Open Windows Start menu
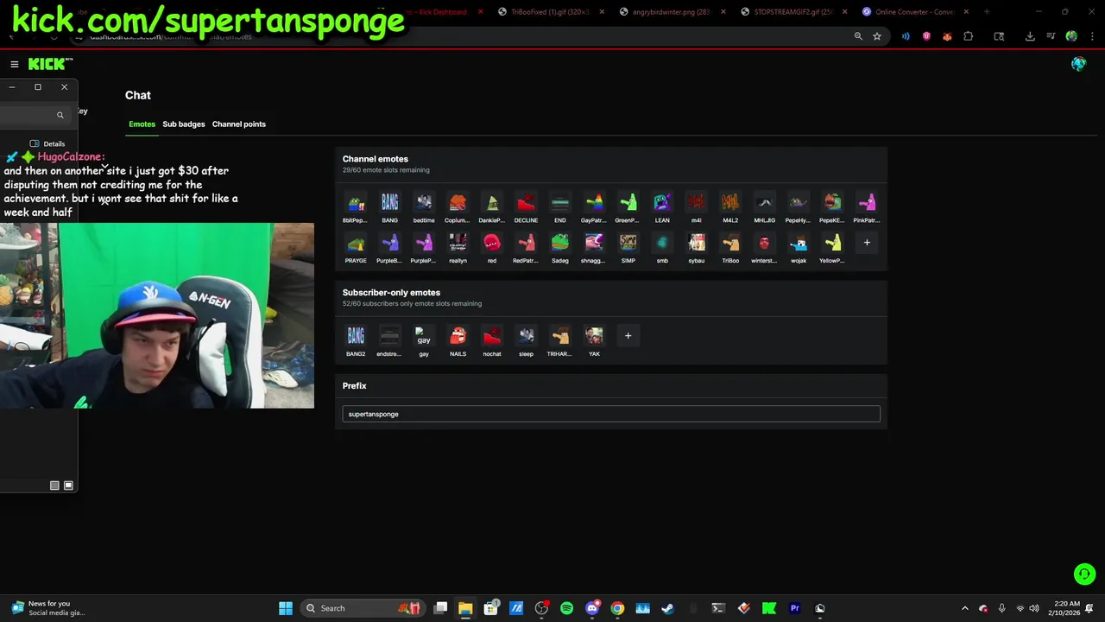 pyautogui.click(x=286, y=608)
